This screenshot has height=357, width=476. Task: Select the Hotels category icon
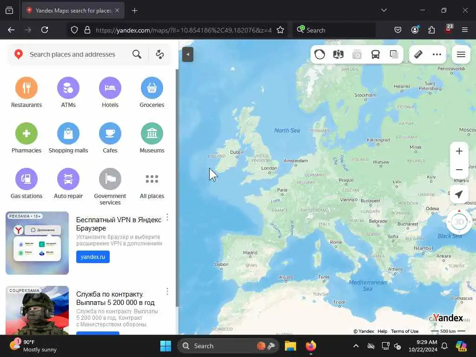110,88
